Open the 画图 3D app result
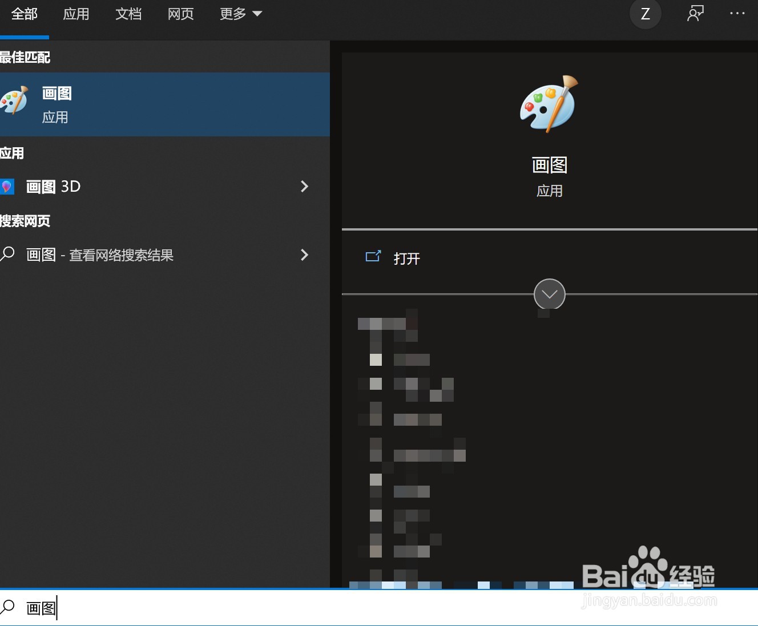This screenshot has height=626, width=758. click(165, 187)
